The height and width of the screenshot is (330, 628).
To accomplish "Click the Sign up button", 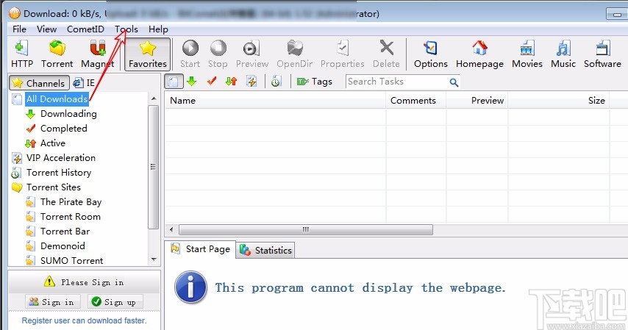I will [115, 302].
